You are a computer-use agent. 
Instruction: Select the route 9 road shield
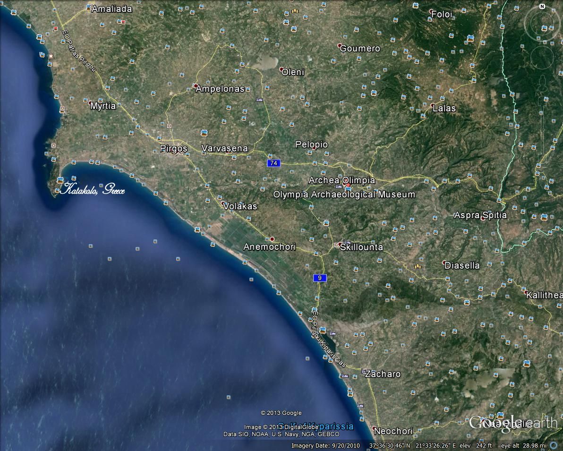(319, 278)
